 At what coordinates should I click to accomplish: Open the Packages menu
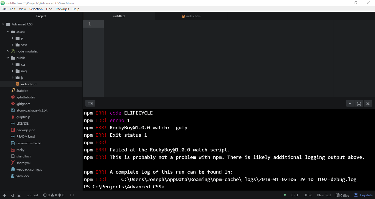[x=62, y=9]
